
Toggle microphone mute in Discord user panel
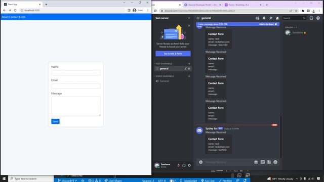(x=179, y=165)
